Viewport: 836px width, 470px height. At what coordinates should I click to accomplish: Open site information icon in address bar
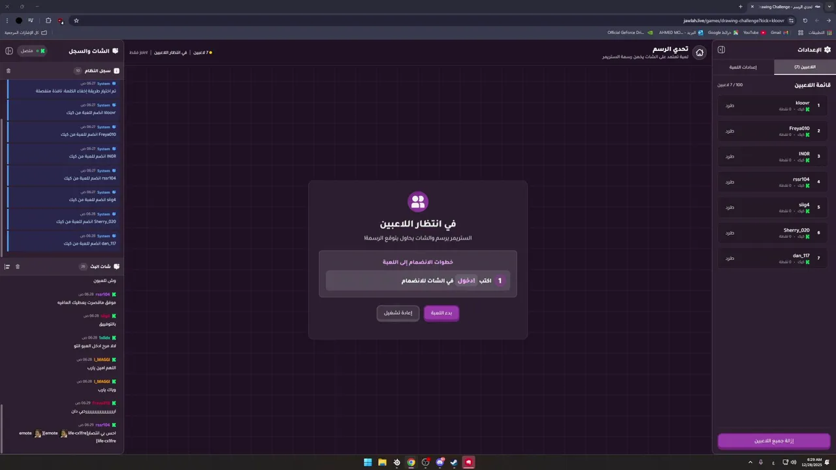[x=792, y=20]
